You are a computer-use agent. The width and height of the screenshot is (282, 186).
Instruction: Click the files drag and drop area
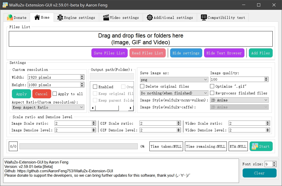(141, 39)
